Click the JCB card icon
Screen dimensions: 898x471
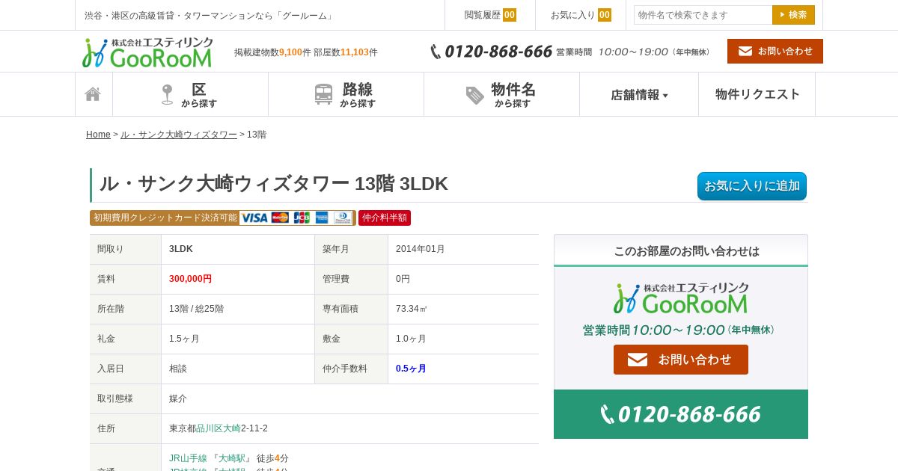[x=302, y=218]
